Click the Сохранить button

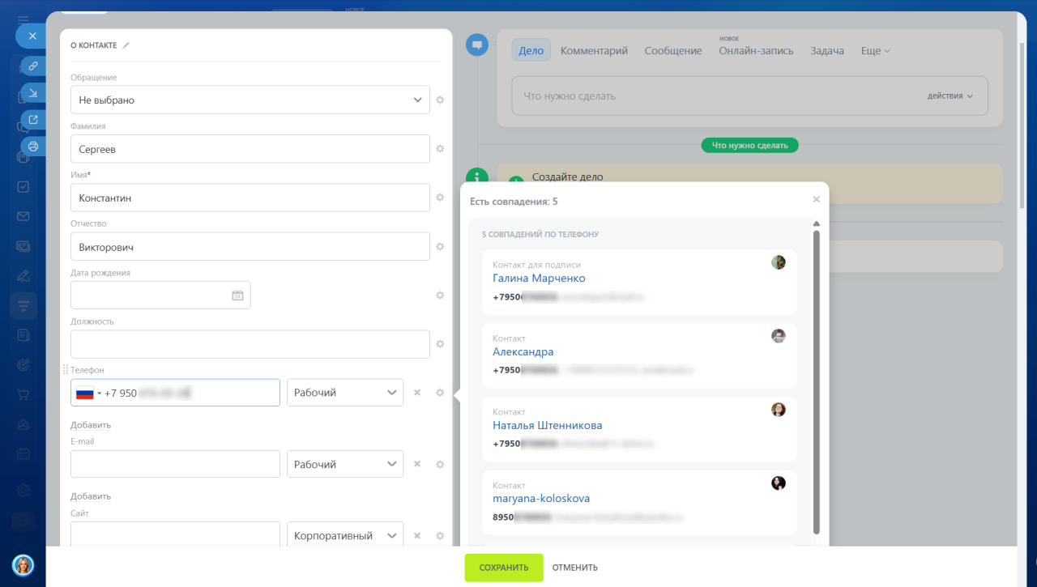tap(503, 568)
